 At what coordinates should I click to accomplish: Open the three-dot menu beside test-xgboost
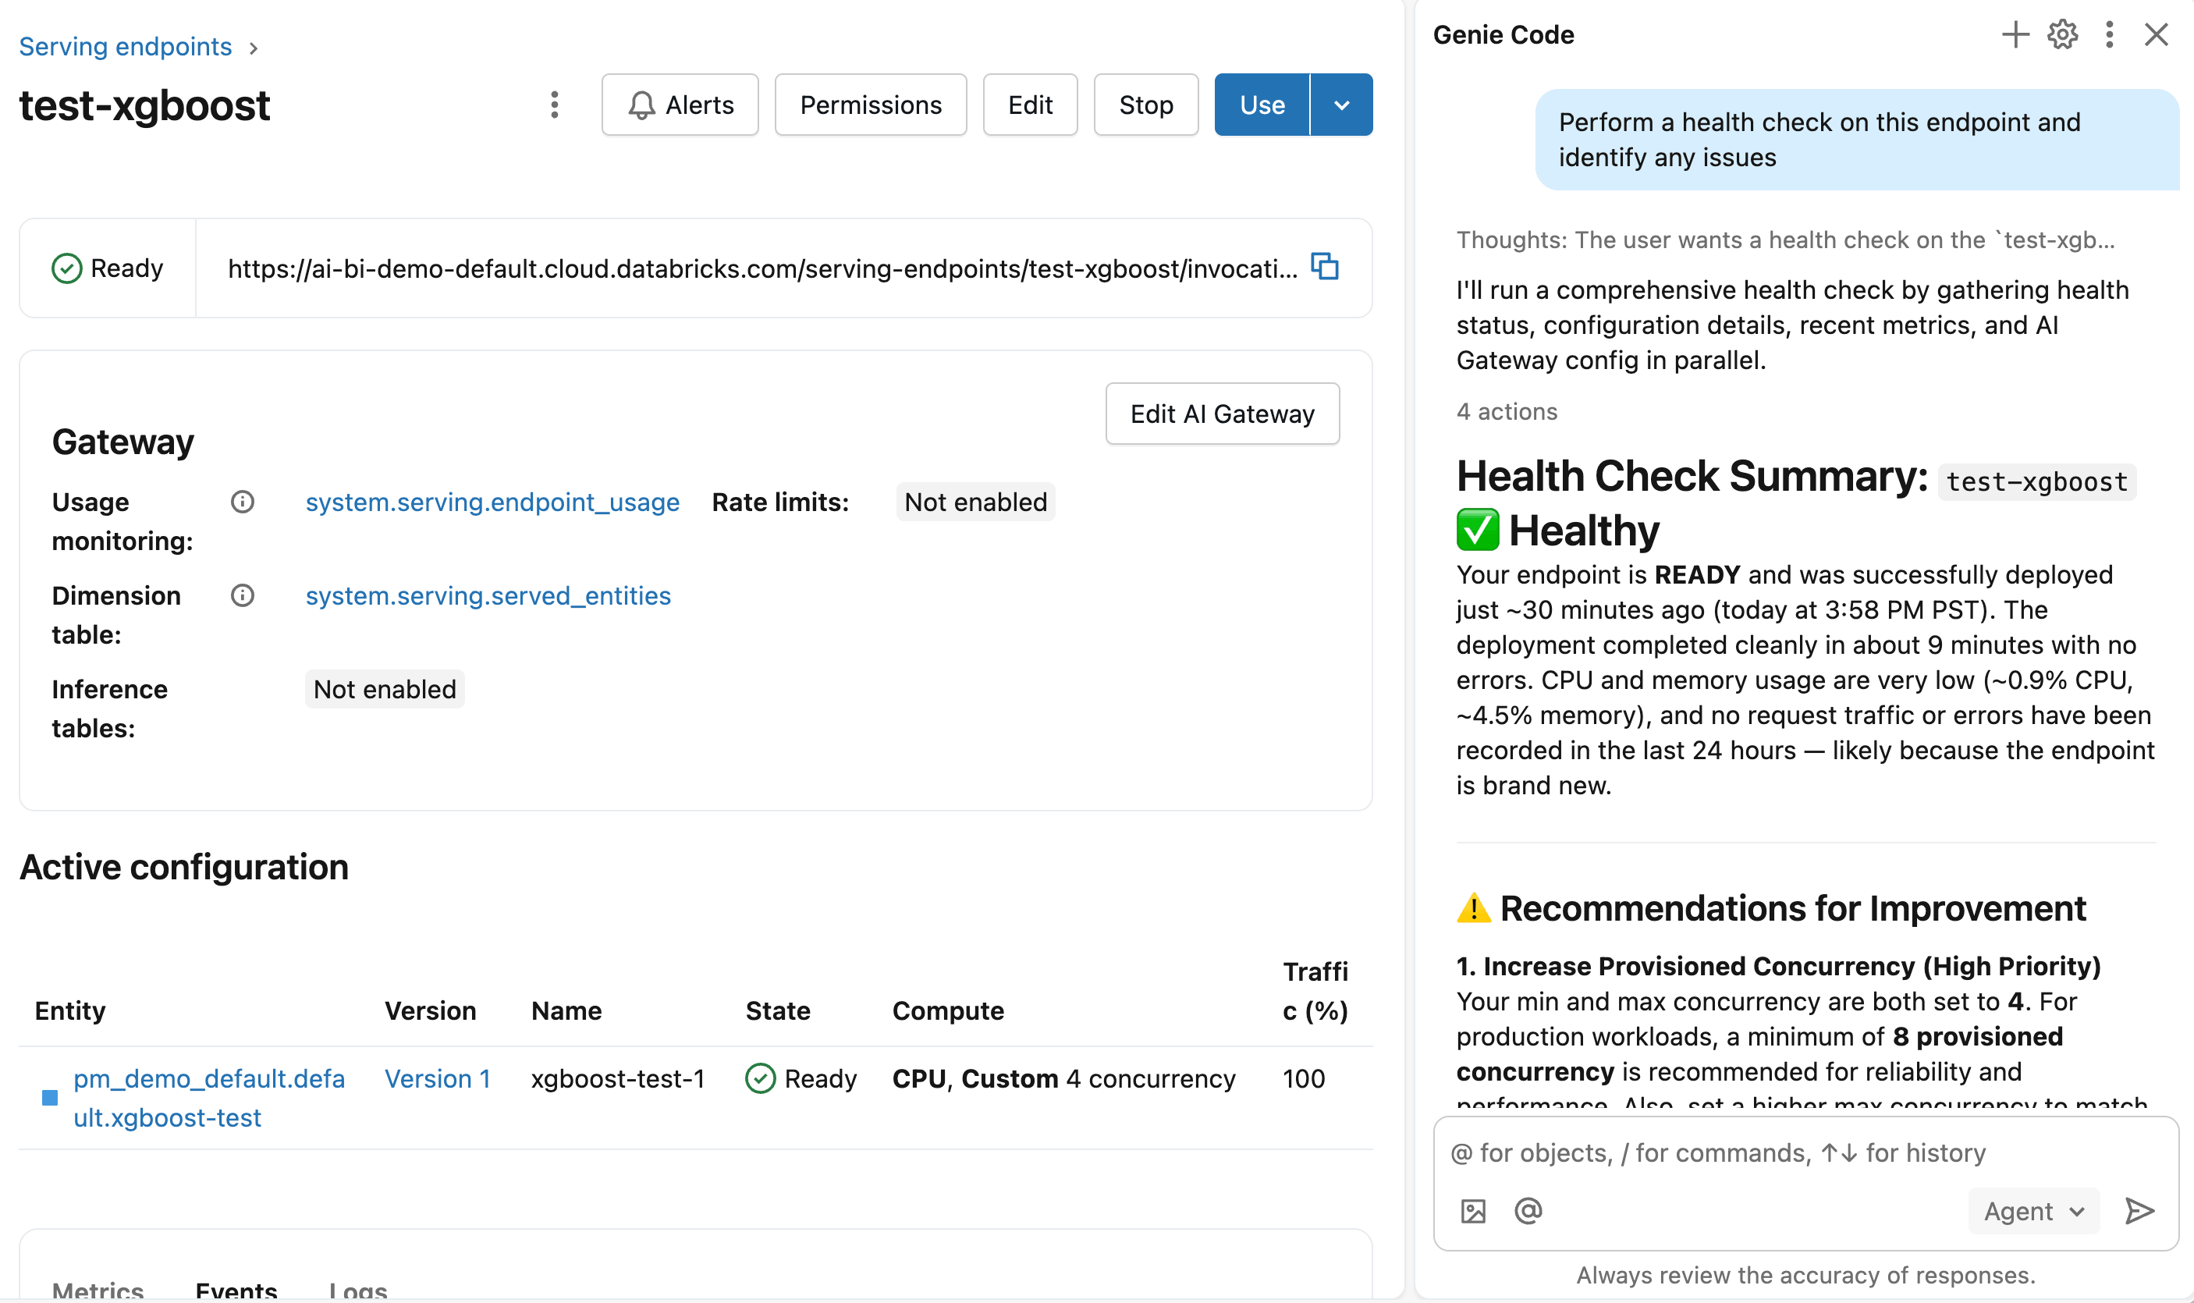coord(555,105)
